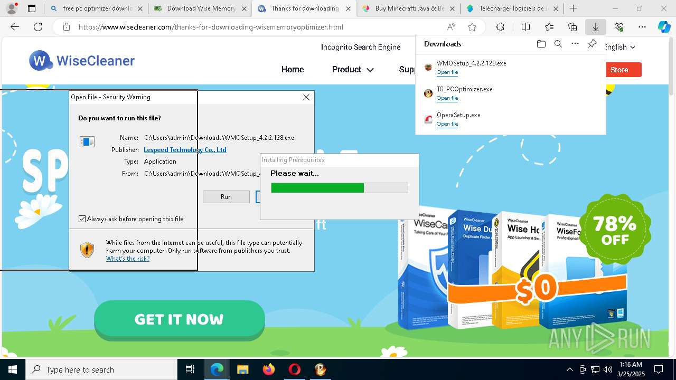Close the Open File Security Warning dialog

coord(306,97)
